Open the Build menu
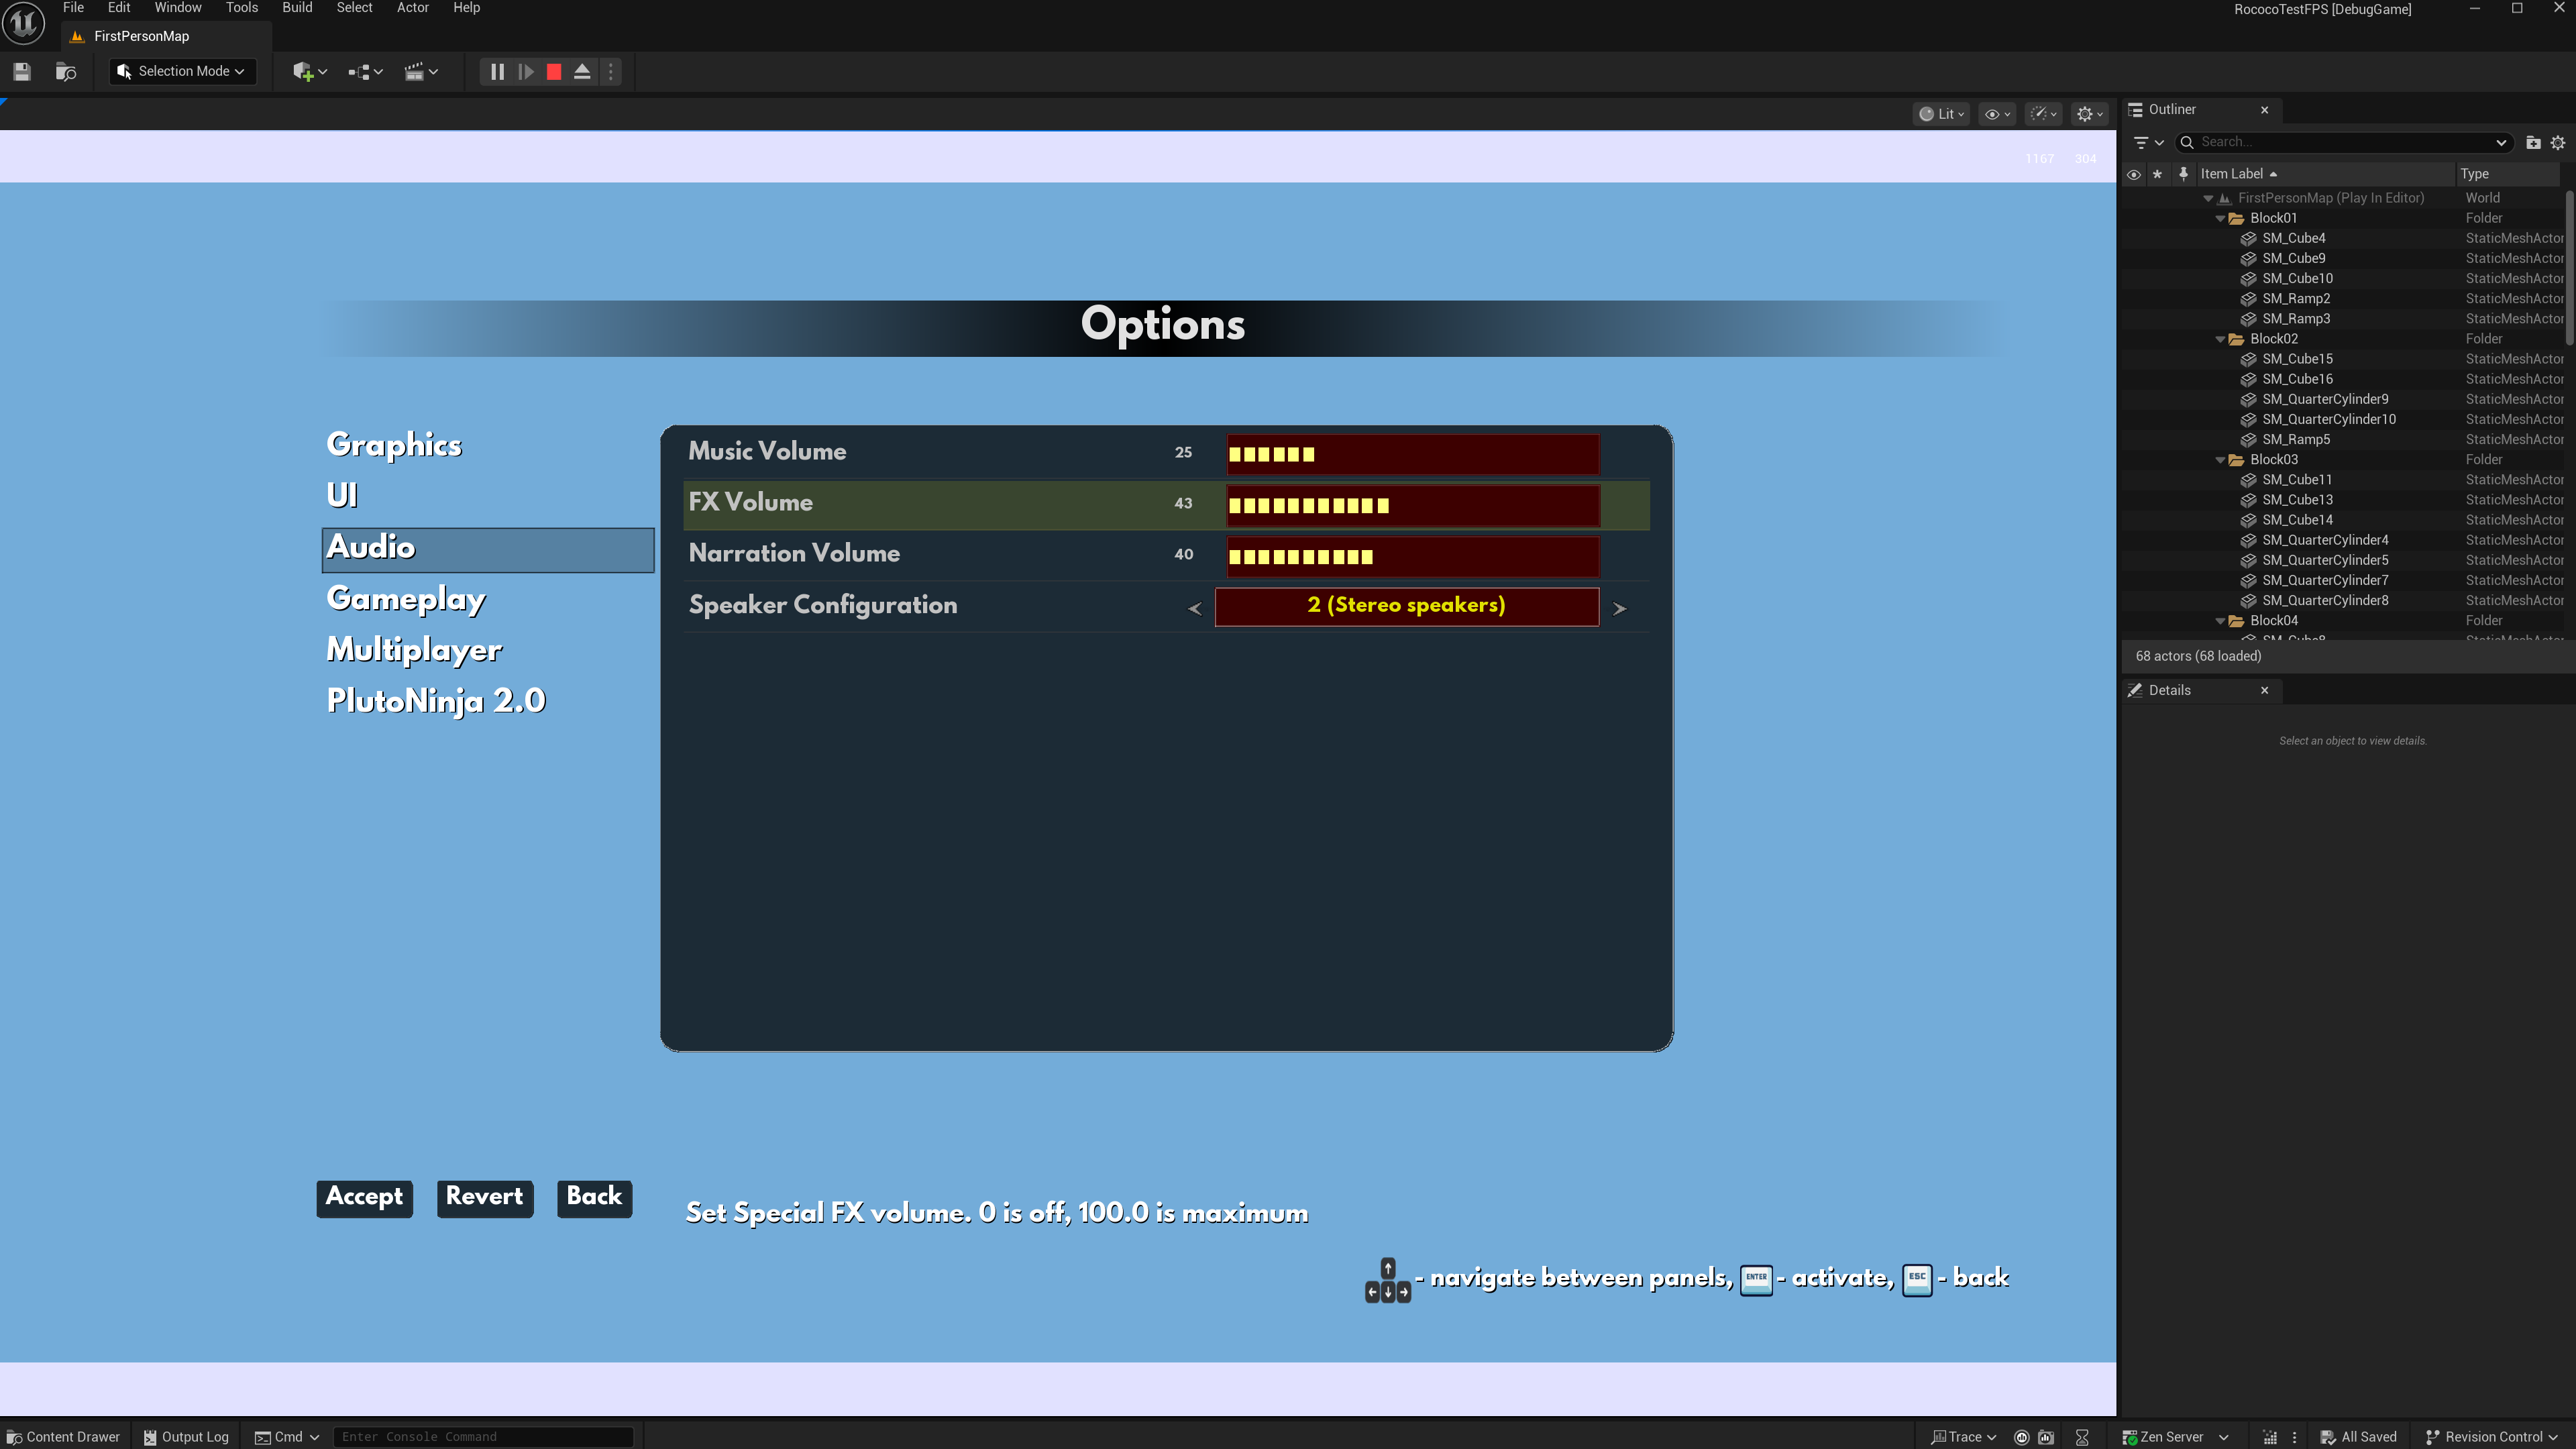This screenshot has width=2576, height=1449. pyautogui.click(x=297, y=8)
